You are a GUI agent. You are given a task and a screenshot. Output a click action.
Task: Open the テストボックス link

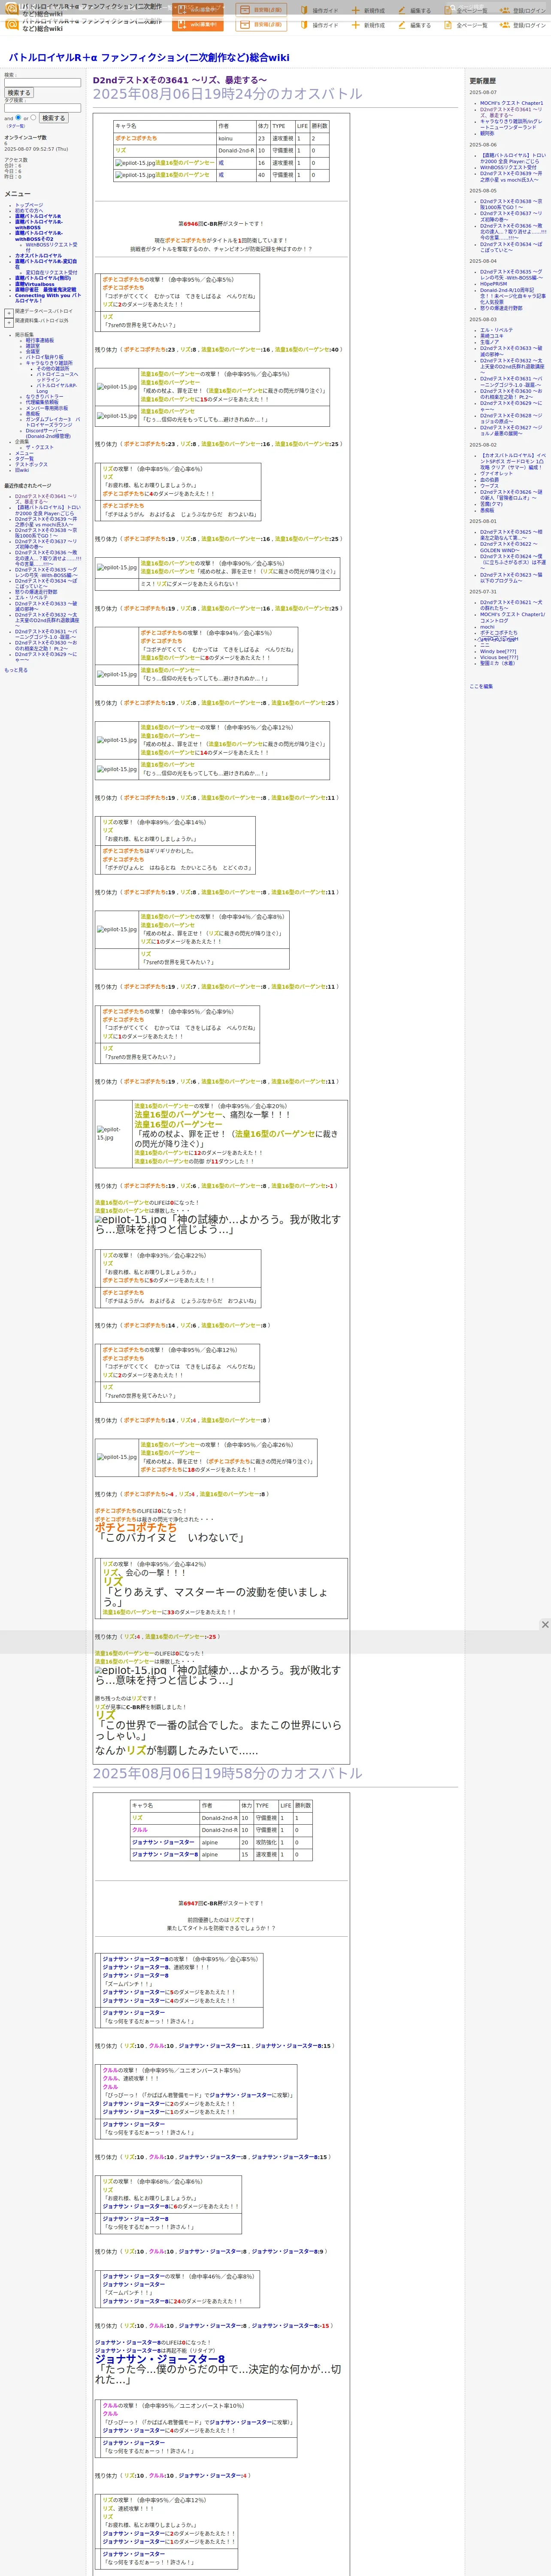[x=31, y=465]
